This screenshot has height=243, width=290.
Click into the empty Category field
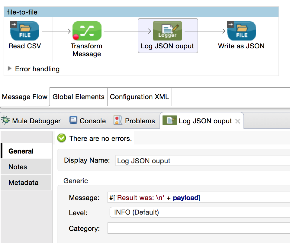(x=199, y=228)
